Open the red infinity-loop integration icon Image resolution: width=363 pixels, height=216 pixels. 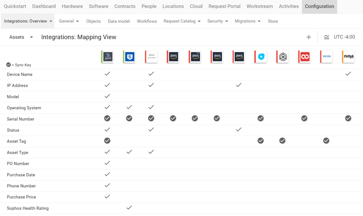pos(305,57)
